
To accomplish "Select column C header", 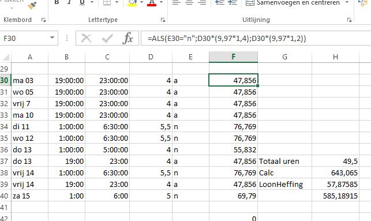I will coord(107,57).
